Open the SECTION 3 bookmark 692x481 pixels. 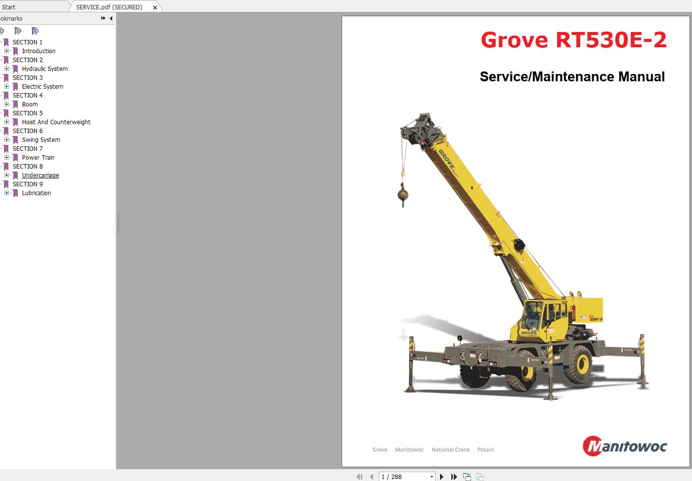point(28,78)
